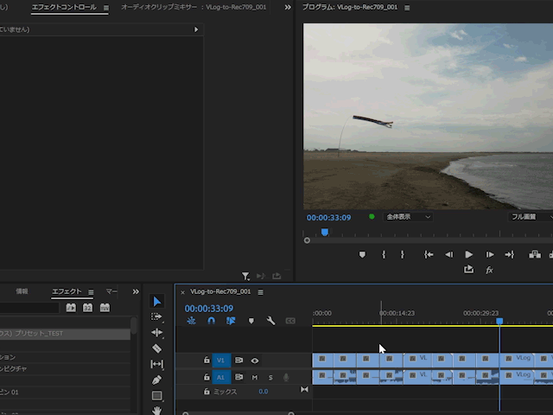
Task: Click the program monitor blue playhead marker
Action: 325,232
